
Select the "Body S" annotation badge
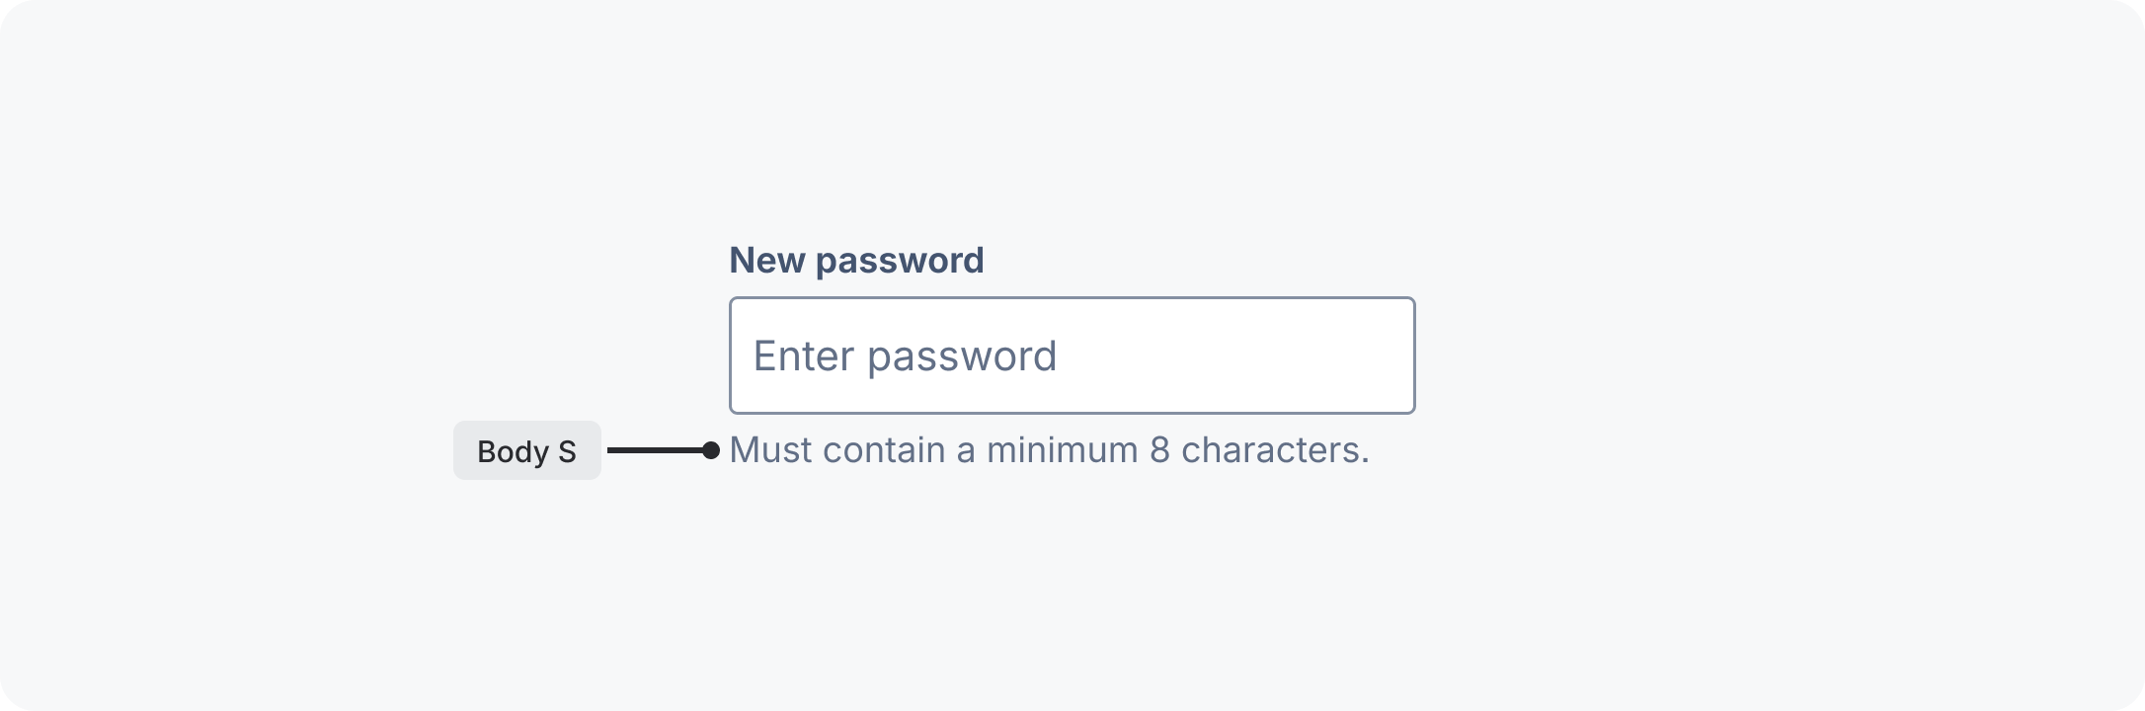point(526,451)
